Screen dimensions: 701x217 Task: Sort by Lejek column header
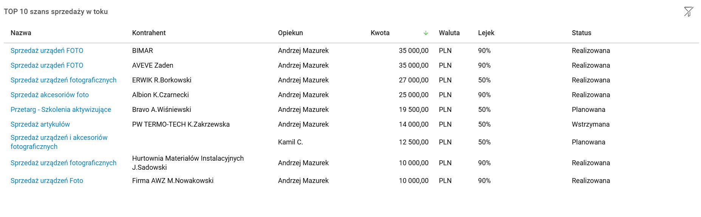click(x=486, y=33)
